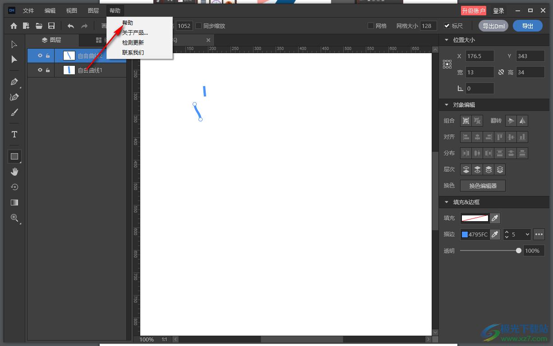The image size is (553, 346).
Task: Collapse the 位置大小 panel section
Action: click(447, 40)
